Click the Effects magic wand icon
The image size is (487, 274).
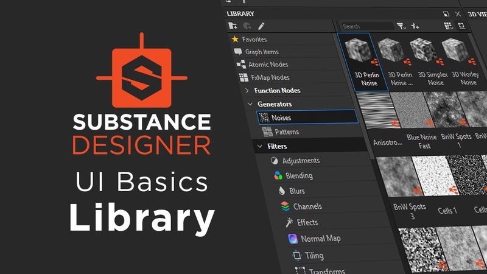click(289, 222)
